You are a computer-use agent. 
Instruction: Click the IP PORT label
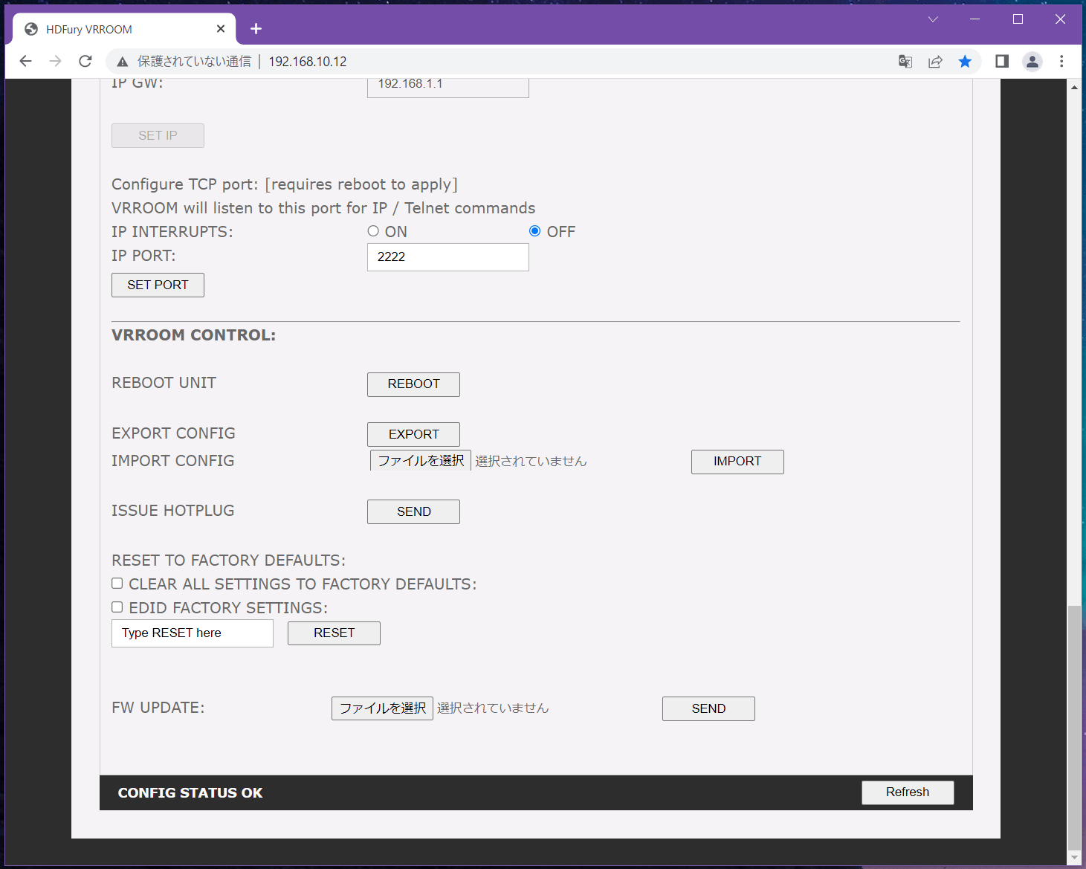(x=143, y=256)
